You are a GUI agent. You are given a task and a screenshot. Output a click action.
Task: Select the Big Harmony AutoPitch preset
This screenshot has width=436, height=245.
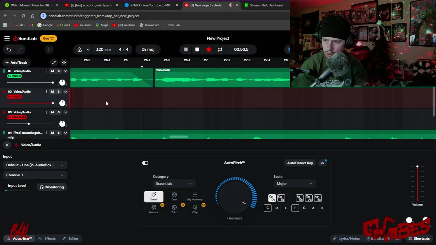[195, 196]
